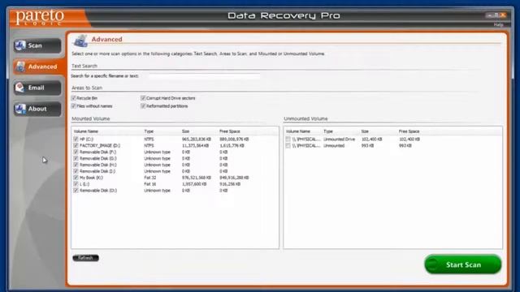Image resolution: width=520 pixels, height=292 pixels.
Task: Toggle Reformatted partitions checkbox
Action: (143, 106)
